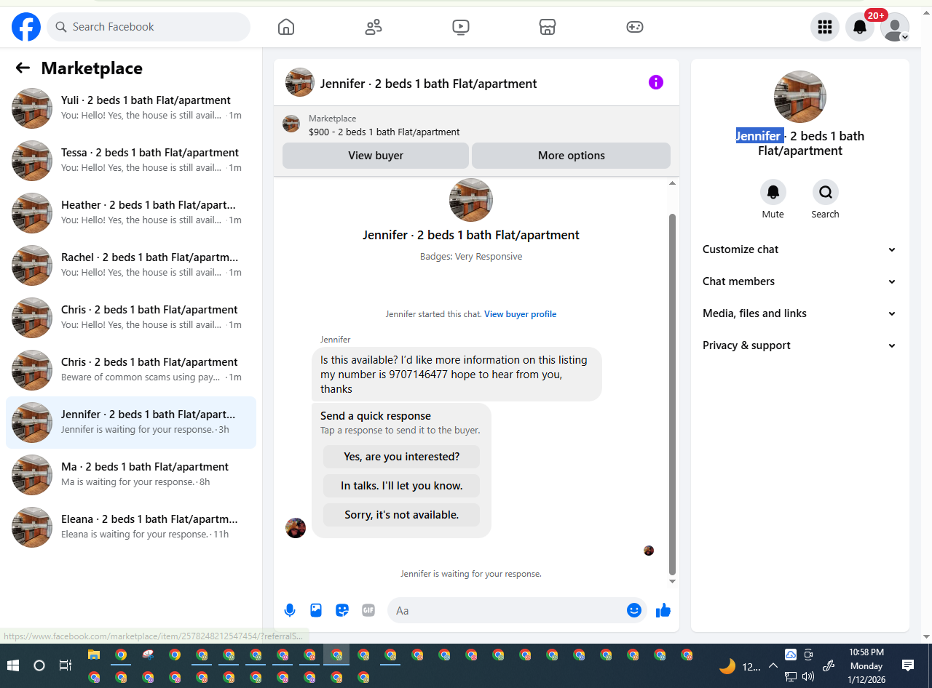This screenshot has height=688, width=932.
Task: Click the back arrow beside Marketplace
Action: [x=23, y=68]
